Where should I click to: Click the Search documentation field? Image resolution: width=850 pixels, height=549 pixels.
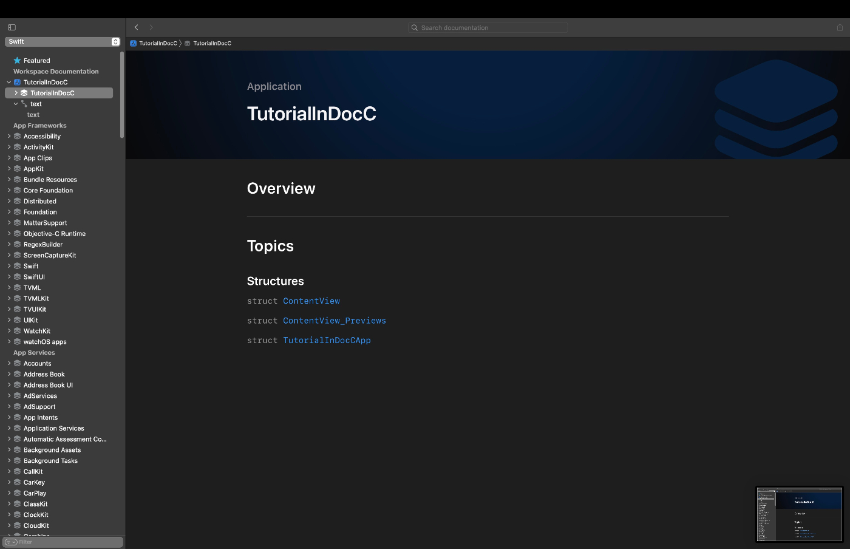pos(488,27)
